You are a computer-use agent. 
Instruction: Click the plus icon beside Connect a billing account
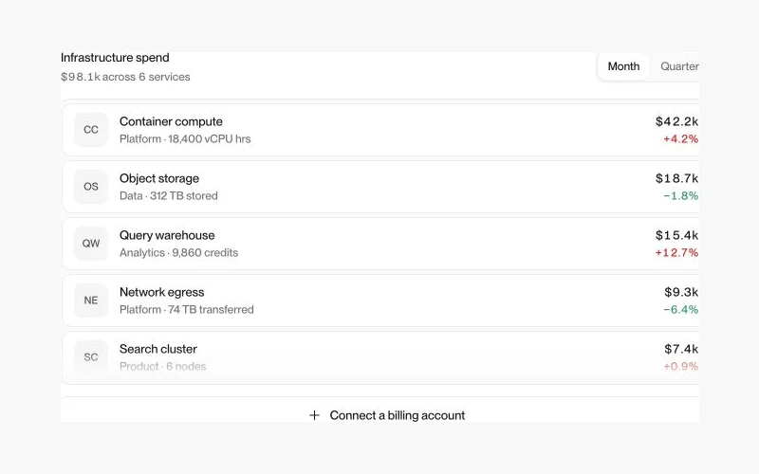coord(314,415)
